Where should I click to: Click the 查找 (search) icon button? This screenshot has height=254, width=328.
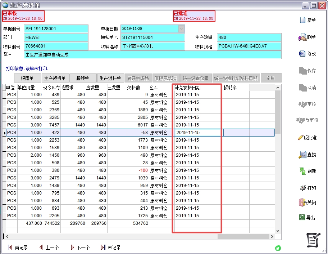tap(302, 155)
